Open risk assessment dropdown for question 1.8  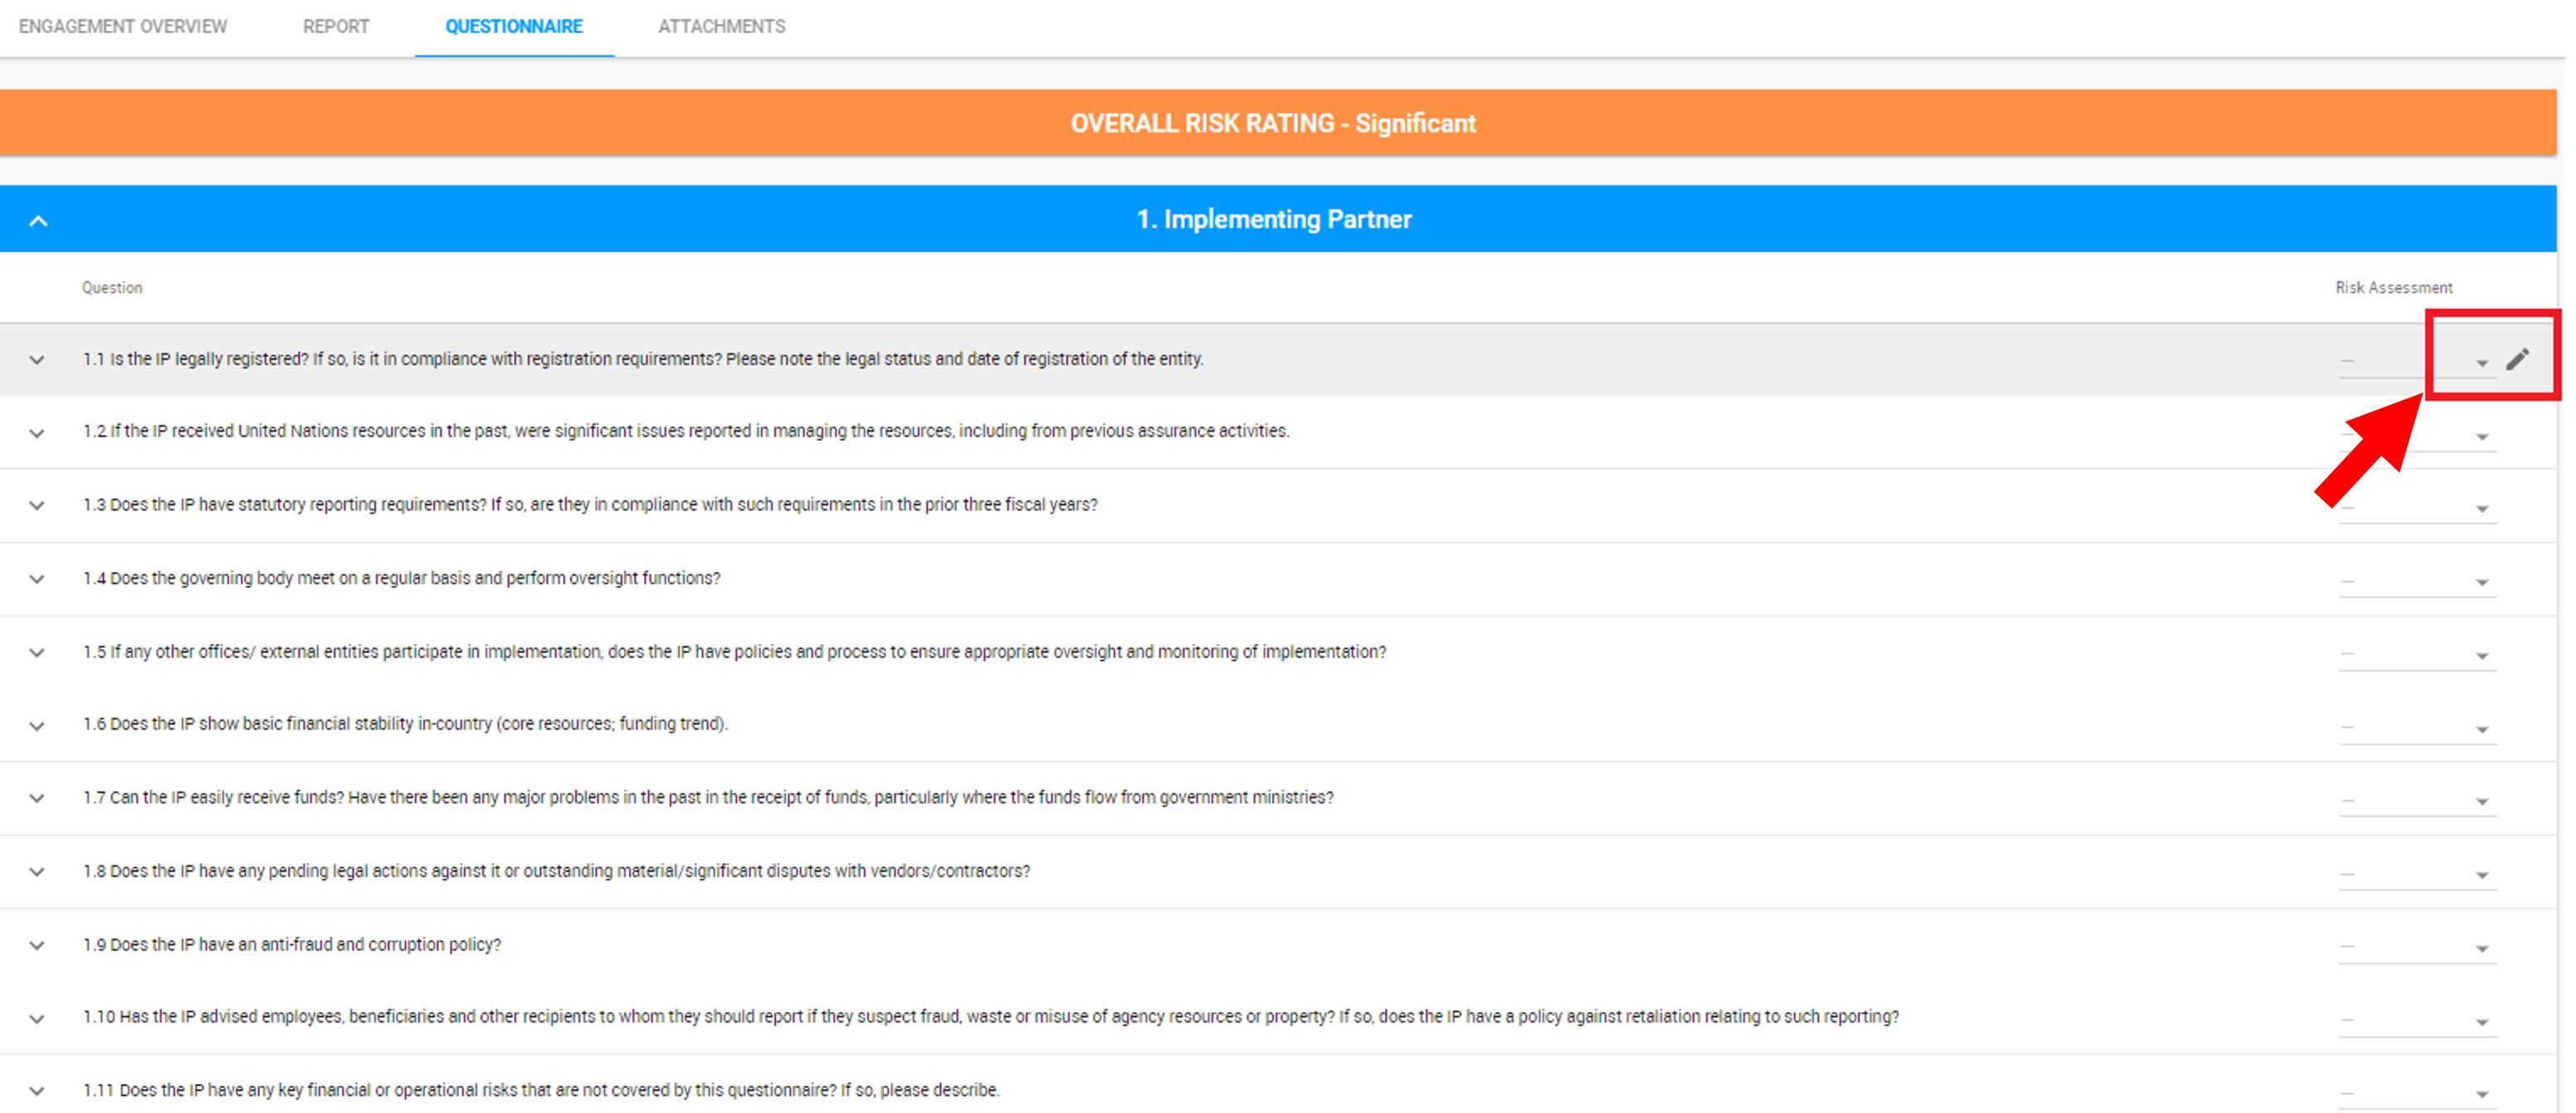(2417, 874)
